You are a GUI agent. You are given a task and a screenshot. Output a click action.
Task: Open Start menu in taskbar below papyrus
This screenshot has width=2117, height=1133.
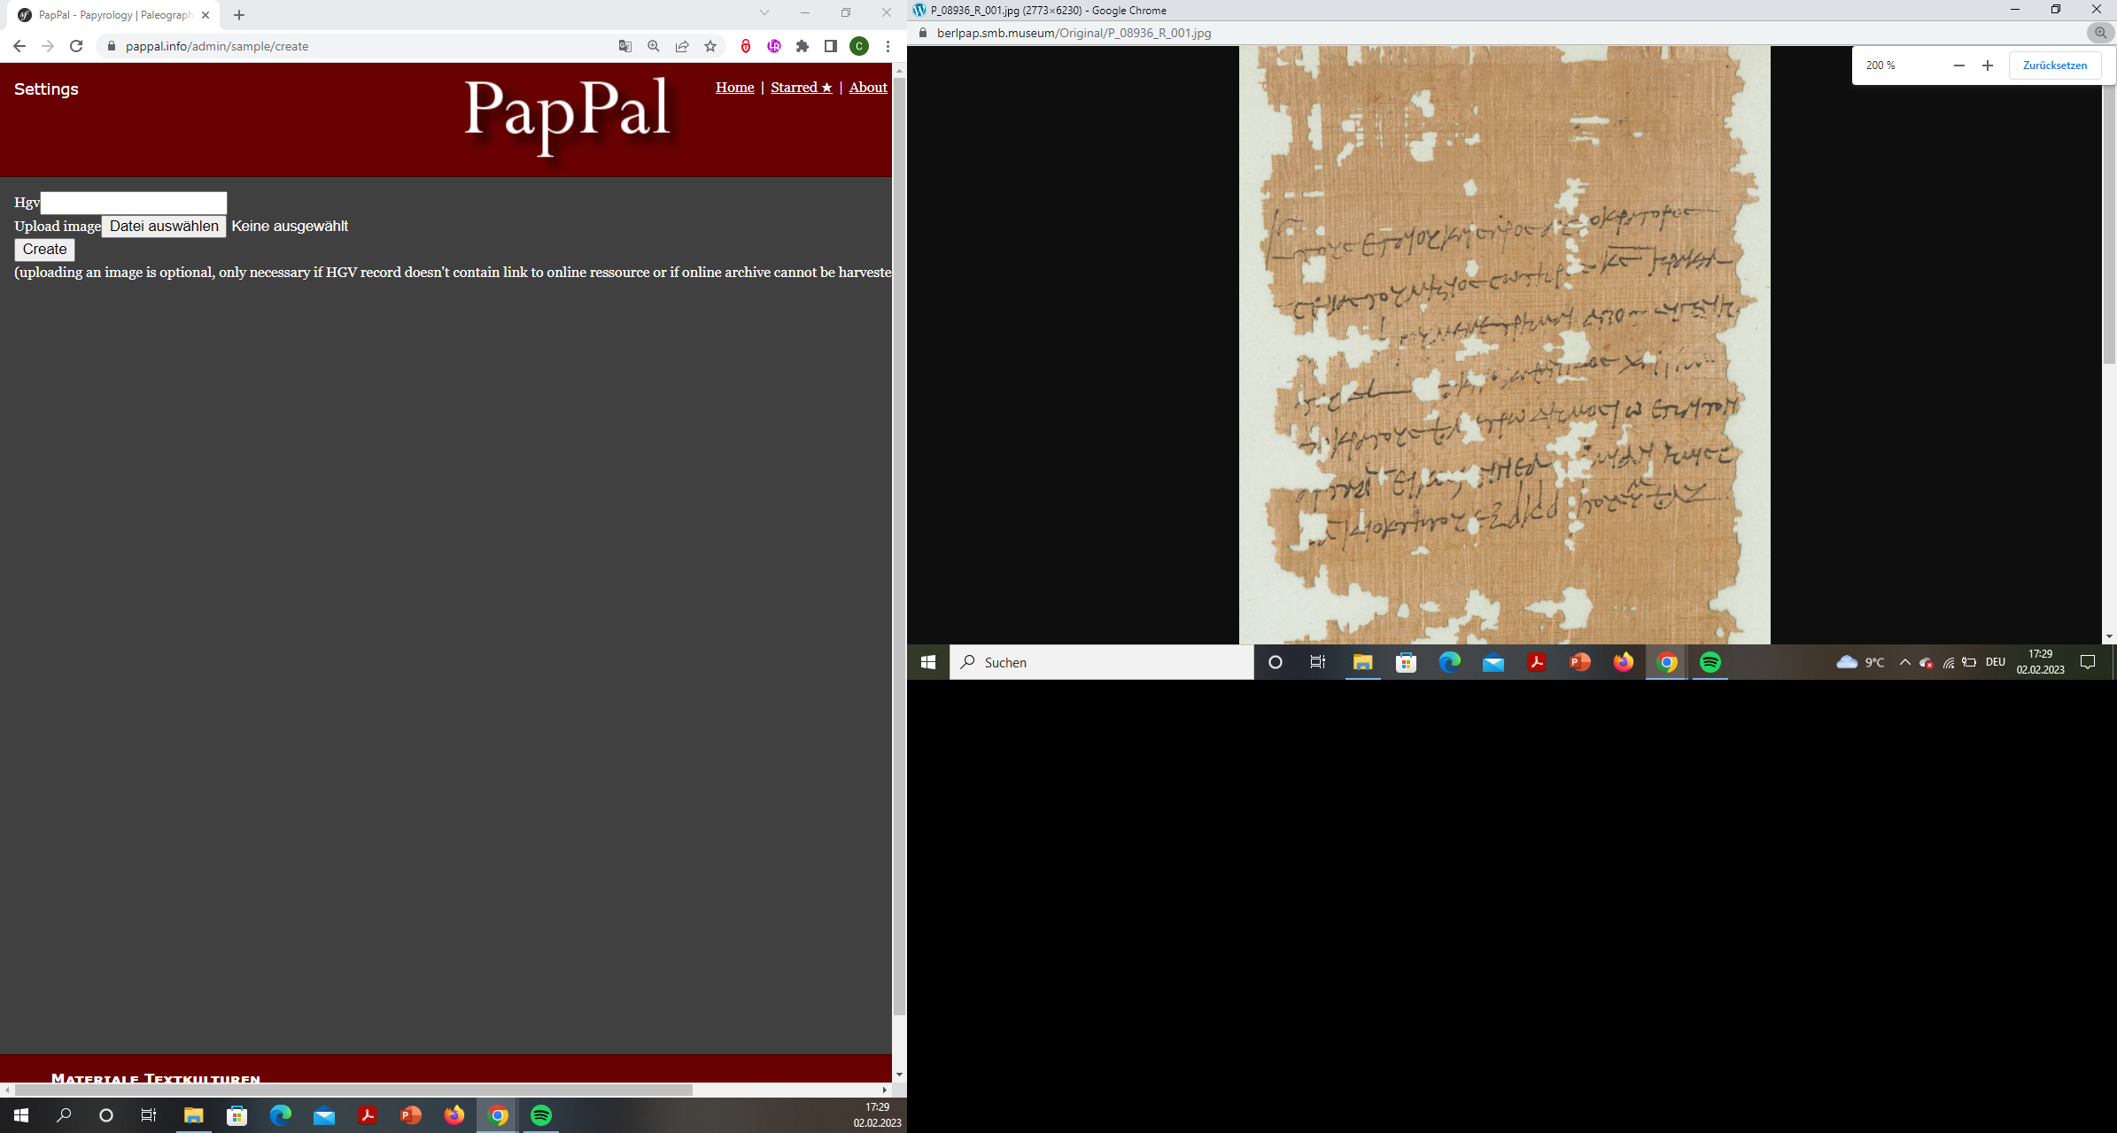[x=928, y=662]
